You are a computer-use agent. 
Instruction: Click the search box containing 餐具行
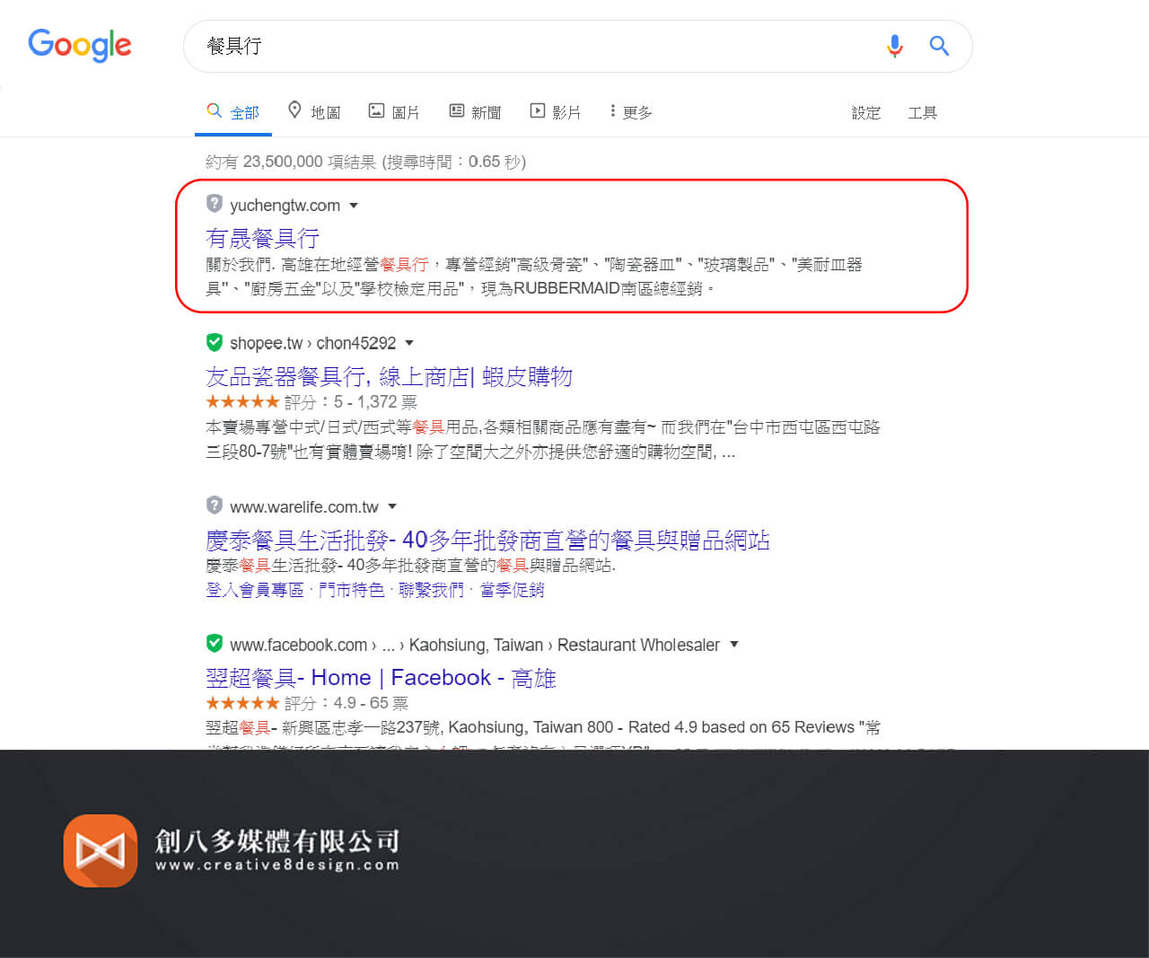[x=577, y=46]
